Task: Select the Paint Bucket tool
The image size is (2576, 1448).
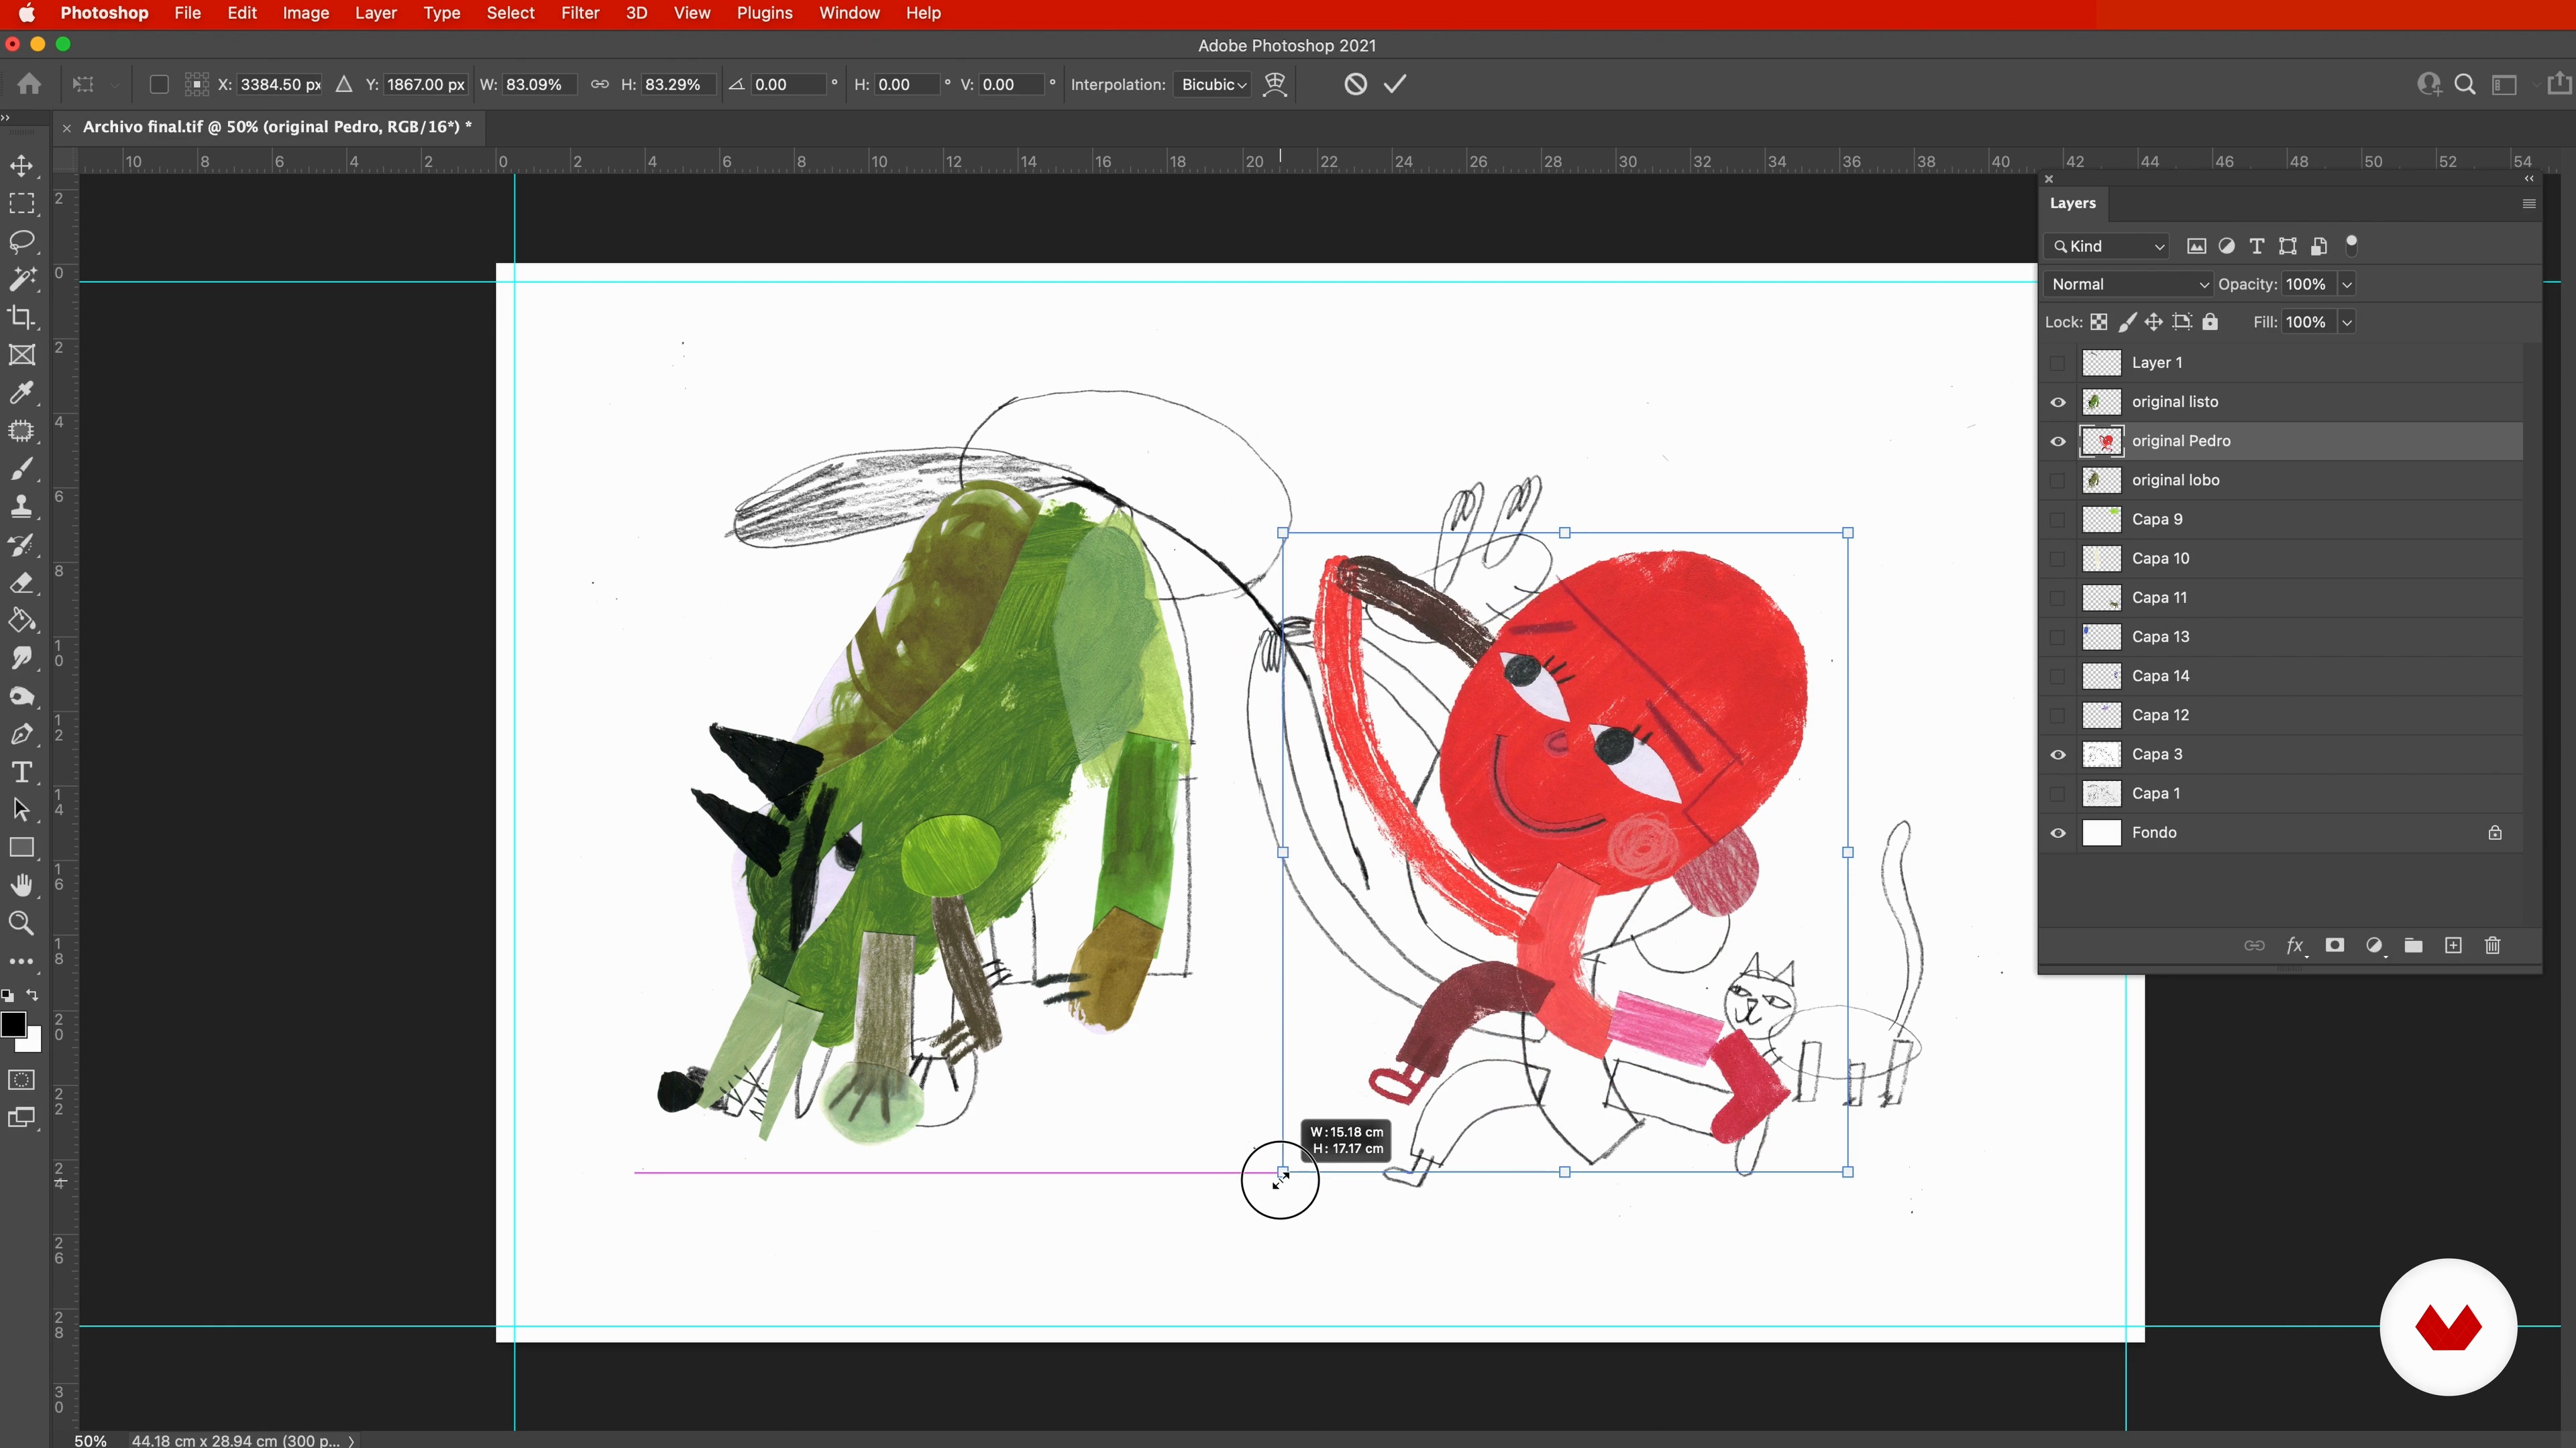Action: [x=22, y=621]
